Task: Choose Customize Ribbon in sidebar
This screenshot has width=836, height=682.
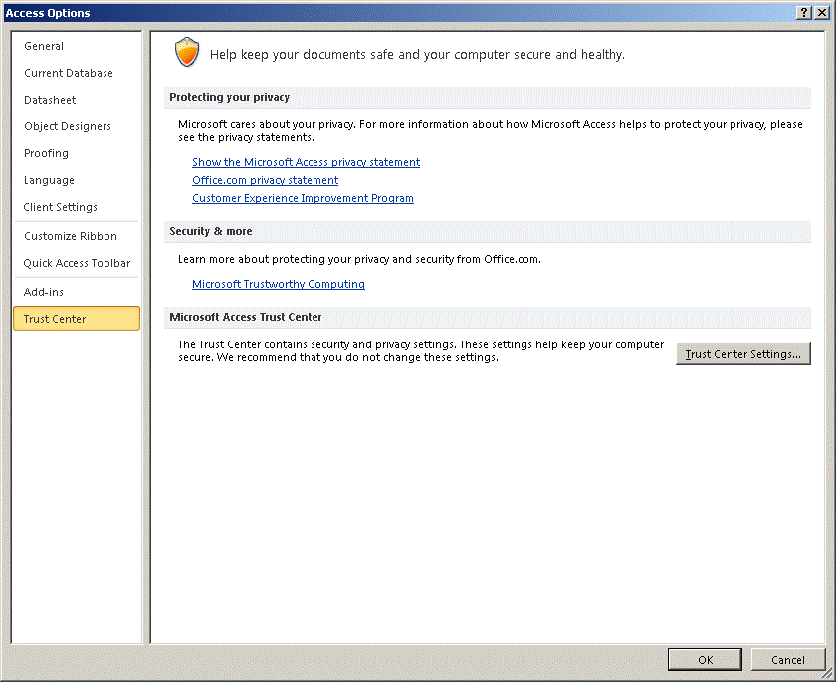Action: 77,236
